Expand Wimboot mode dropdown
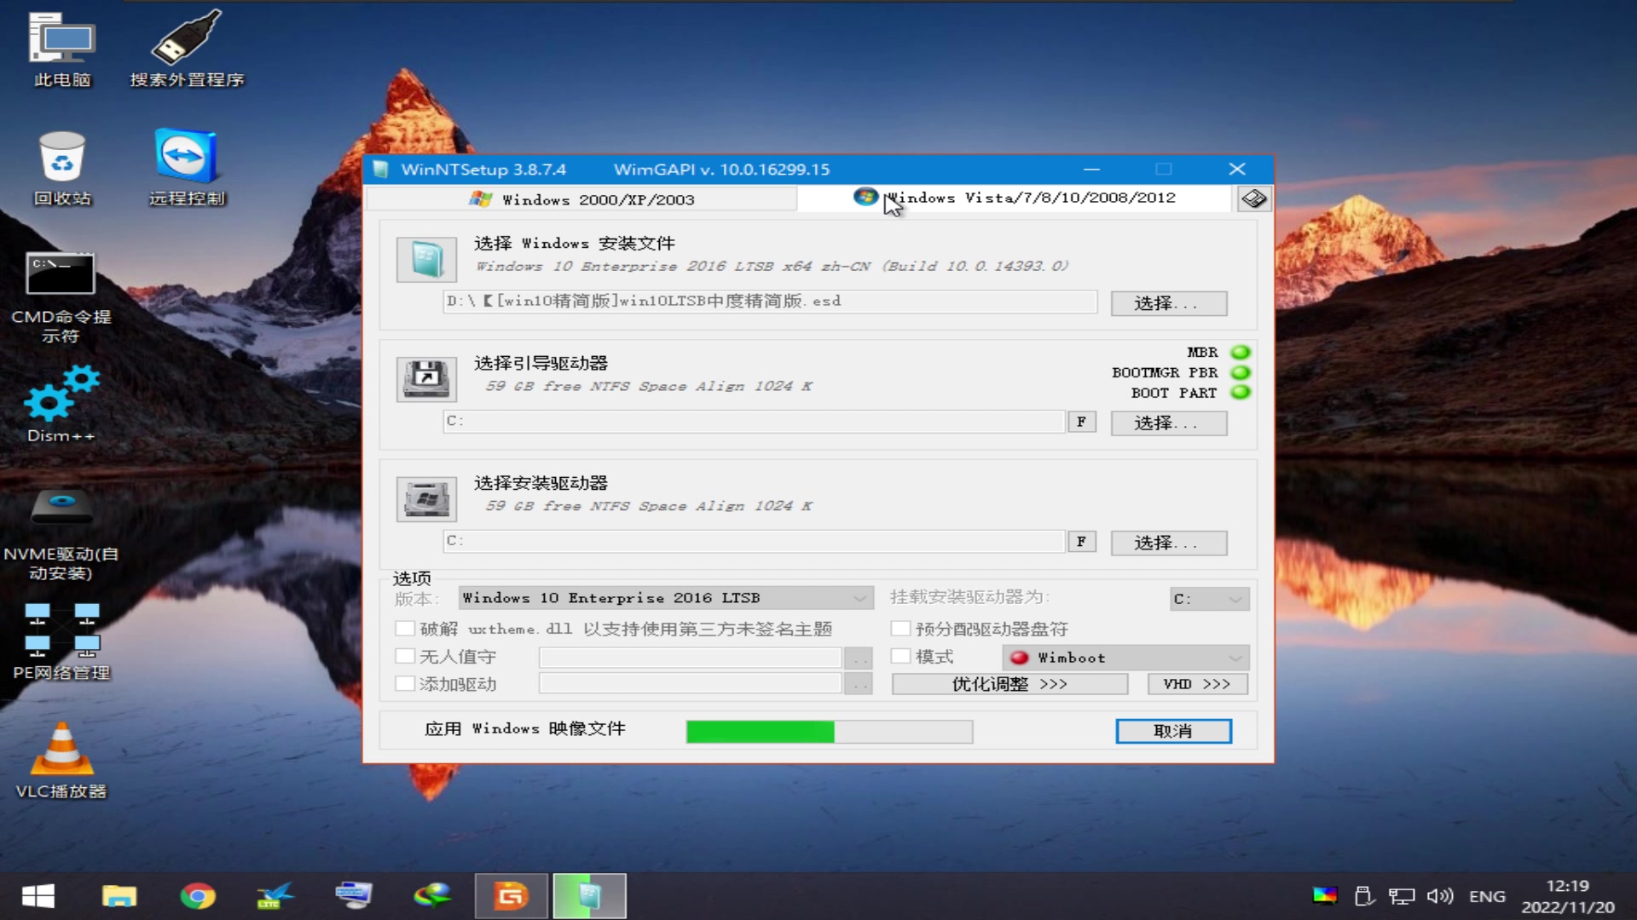The height and width of the screenshot is (920, 1637). click(x=1125, y=658)
